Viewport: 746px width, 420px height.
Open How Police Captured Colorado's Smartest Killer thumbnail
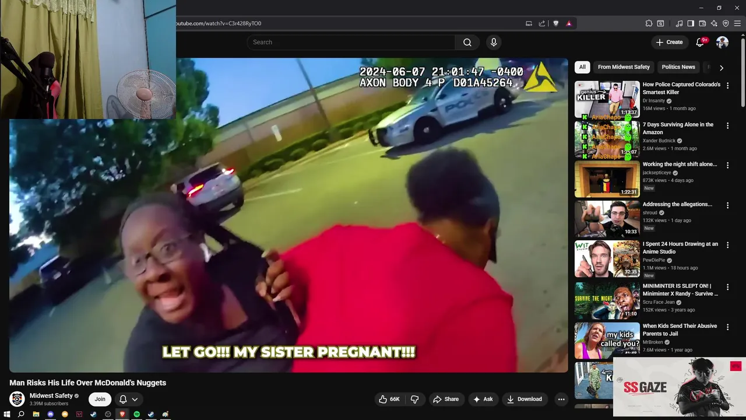pos(607,99)
